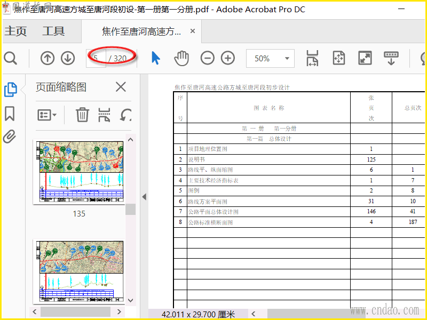
Task: Click the 总页次 column header
Action: point(413,108)
